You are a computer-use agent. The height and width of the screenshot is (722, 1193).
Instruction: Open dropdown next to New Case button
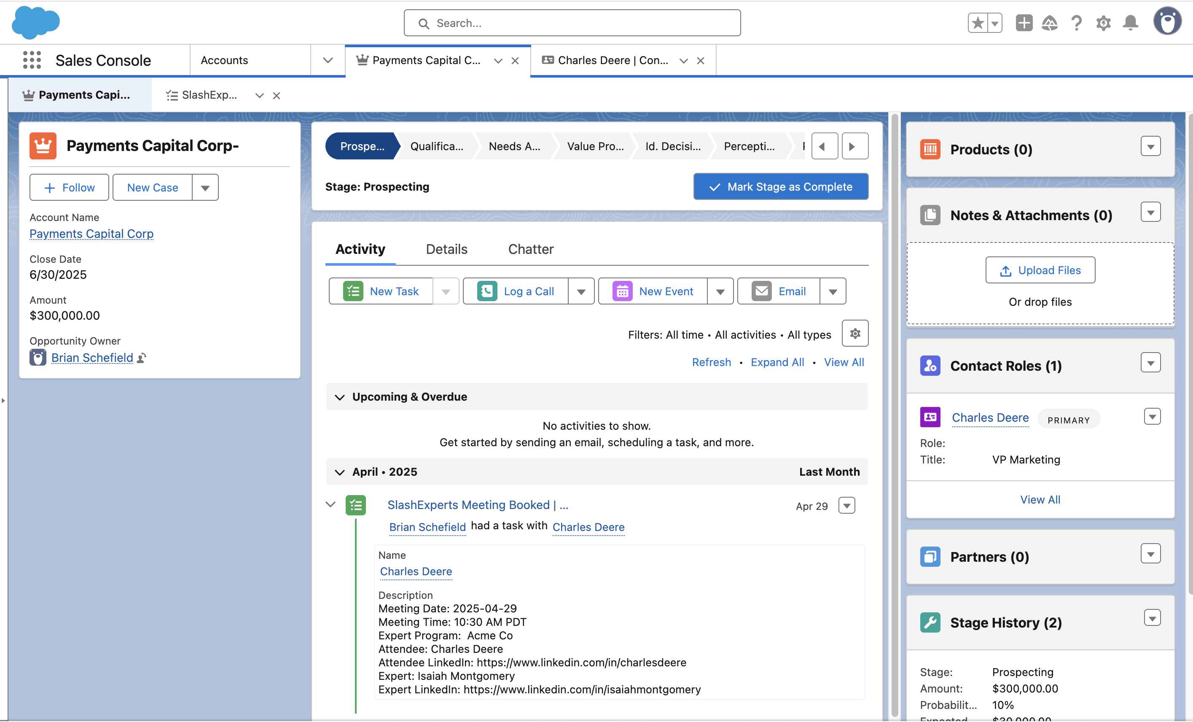[205, 188]
